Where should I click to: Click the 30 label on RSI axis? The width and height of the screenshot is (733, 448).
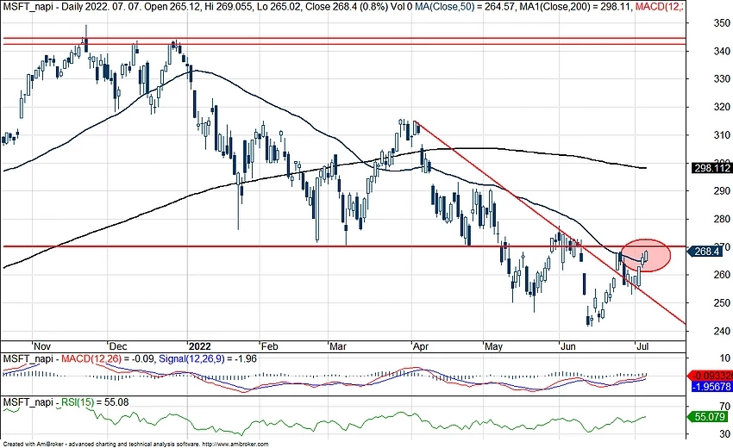(725, 434)
